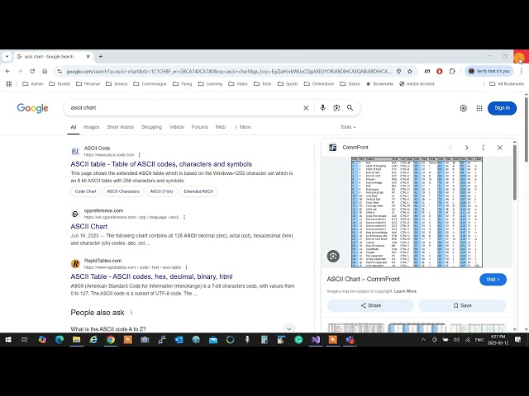529x396 pixels.
Task: Open the Learn More copyright link
Action: (405, 291)
